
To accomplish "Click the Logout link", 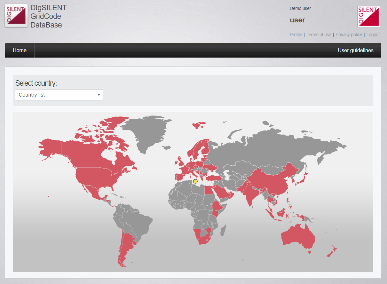I will (x=373, y=35).
